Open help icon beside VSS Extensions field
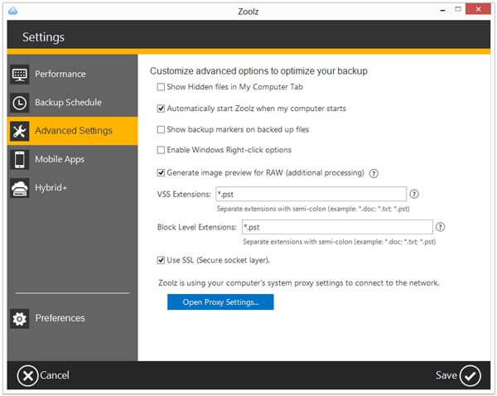Screen dimensions: 497x396 [x=414, y=194]
